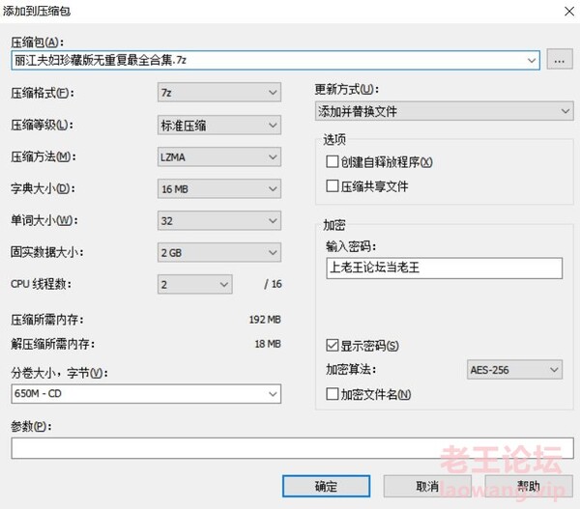580x509 pixels.
Task: Click the 确定 button
Action: click(x=327, y=486)
